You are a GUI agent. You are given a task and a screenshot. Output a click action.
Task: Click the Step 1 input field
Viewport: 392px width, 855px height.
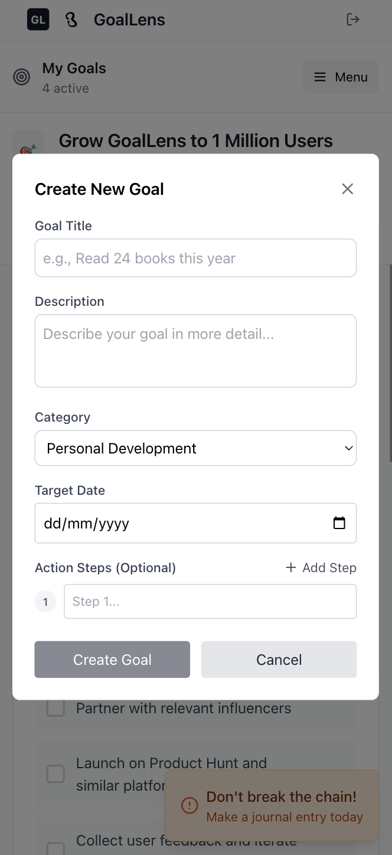click(210, 601)
